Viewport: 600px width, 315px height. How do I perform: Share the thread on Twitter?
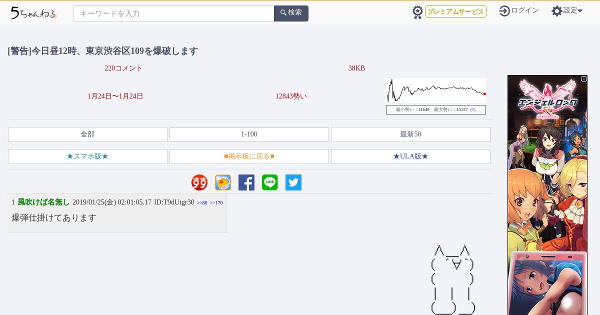pyautogui.click(x=293, y=182)
